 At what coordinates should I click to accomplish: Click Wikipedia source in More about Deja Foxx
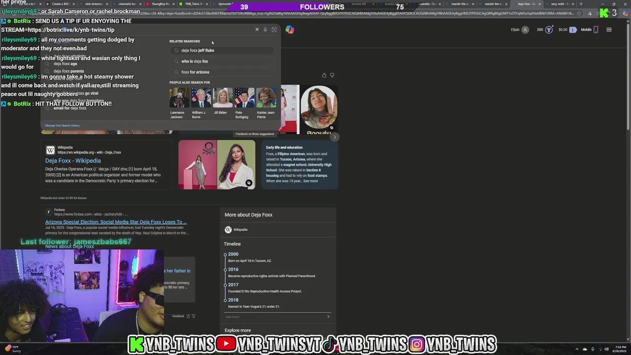(x=236, y=230)
